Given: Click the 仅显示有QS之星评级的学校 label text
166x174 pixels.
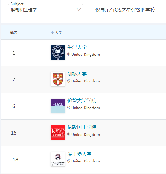Looking at the screenshot, I should tap(125, 10).
